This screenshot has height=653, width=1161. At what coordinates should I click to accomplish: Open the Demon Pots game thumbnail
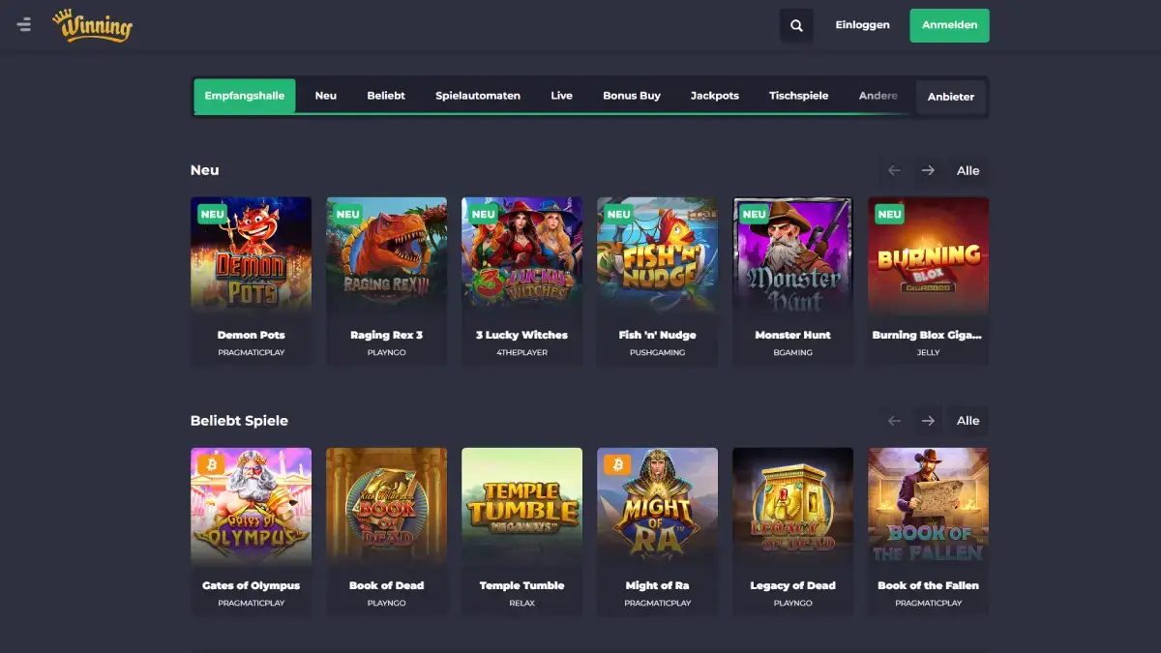click(x=251, y=255)
